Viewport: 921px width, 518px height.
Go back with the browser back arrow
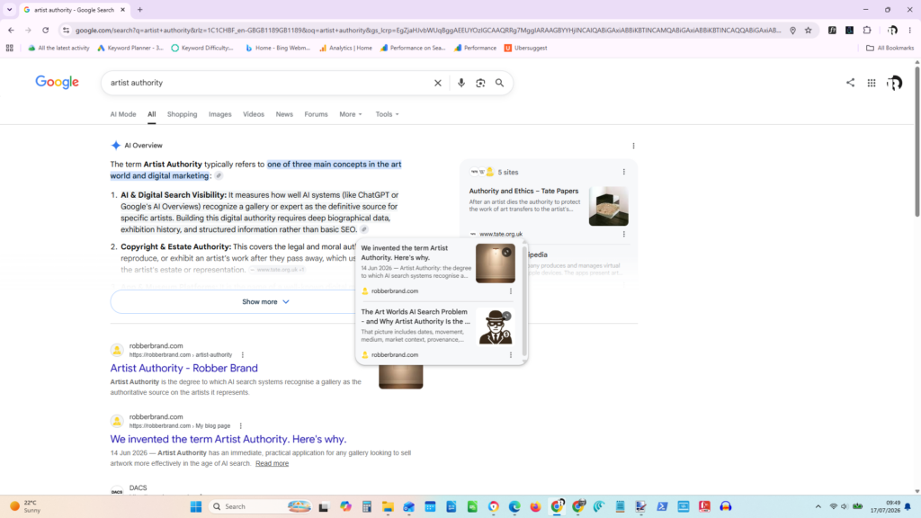pos(11,30)
